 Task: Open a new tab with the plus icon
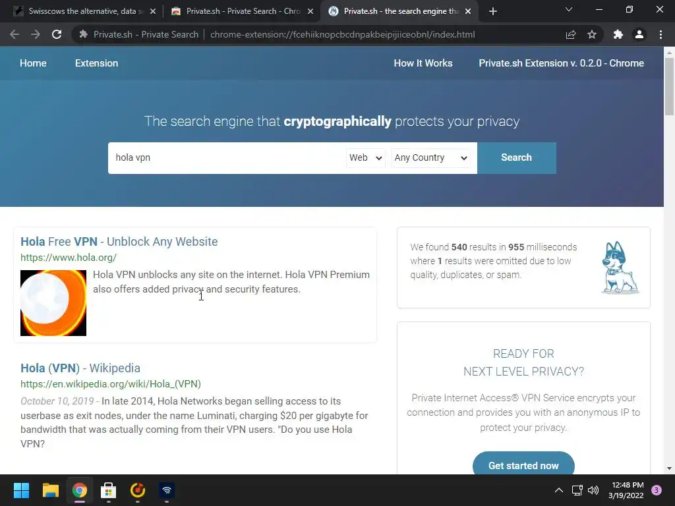pyautogui.click(x=493, y=11)
